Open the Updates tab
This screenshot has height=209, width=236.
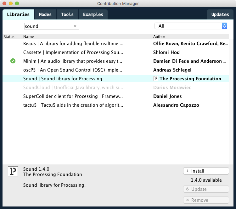coord(220,14)
